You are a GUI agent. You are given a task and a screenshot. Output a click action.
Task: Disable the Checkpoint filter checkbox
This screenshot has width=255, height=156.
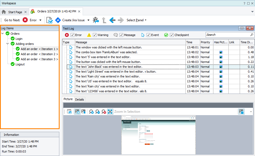click(172, 35)
